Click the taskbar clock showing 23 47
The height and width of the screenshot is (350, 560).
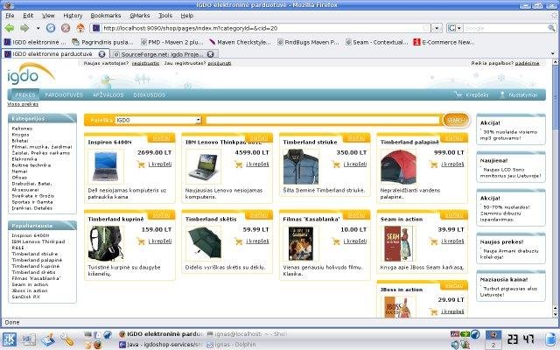pyautogui.click(x=521, y=339)
